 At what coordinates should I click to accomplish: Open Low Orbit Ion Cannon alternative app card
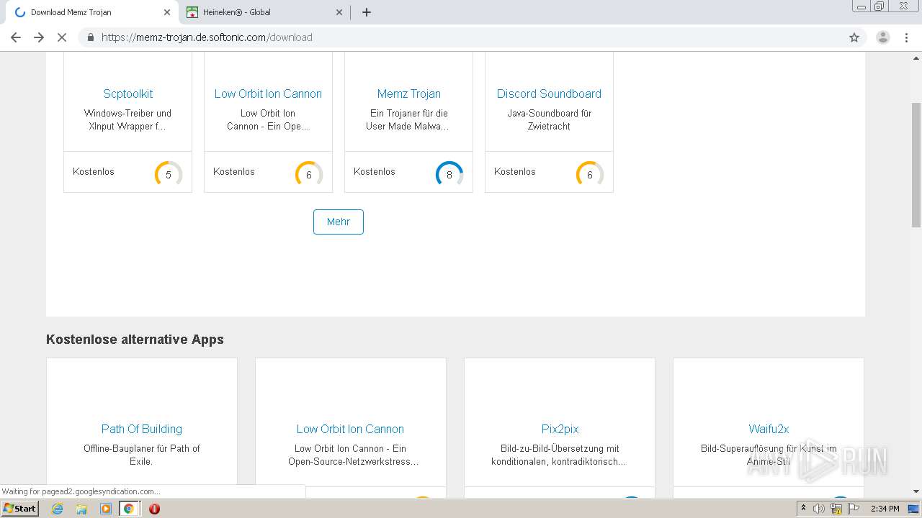tap(350, 429)
